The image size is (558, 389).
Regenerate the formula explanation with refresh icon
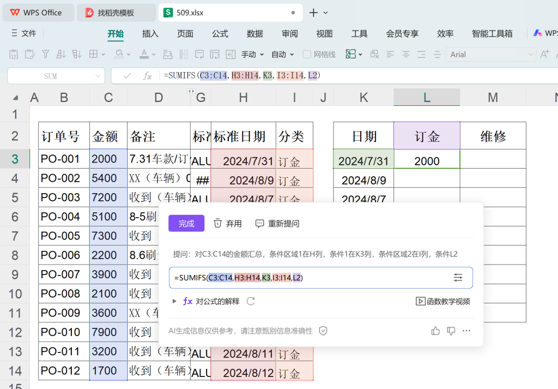251,301
